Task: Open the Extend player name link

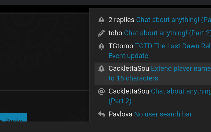Action: [181, 69]
